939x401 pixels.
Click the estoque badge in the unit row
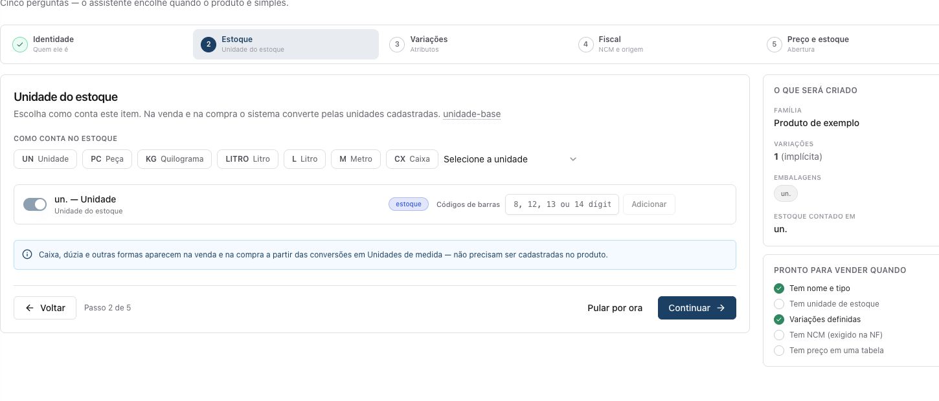coord(409,204)
